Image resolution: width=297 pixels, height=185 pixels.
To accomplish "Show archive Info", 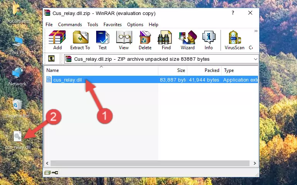I will (x=209, y=40).
